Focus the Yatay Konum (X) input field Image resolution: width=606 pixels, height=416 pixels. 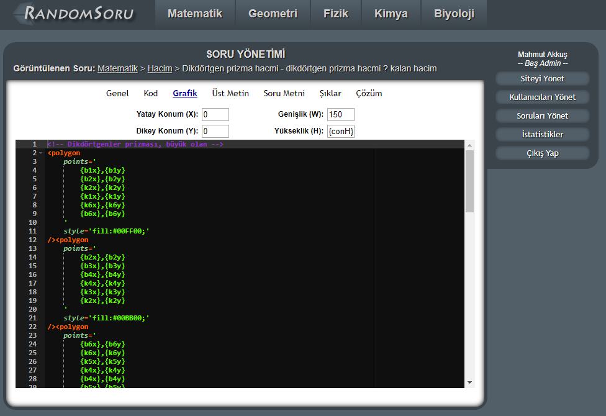pos(215,114)
